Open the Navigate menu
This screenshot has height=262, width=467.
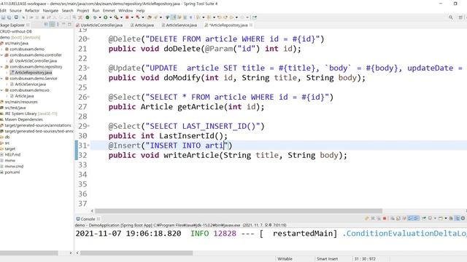[50, 10]
